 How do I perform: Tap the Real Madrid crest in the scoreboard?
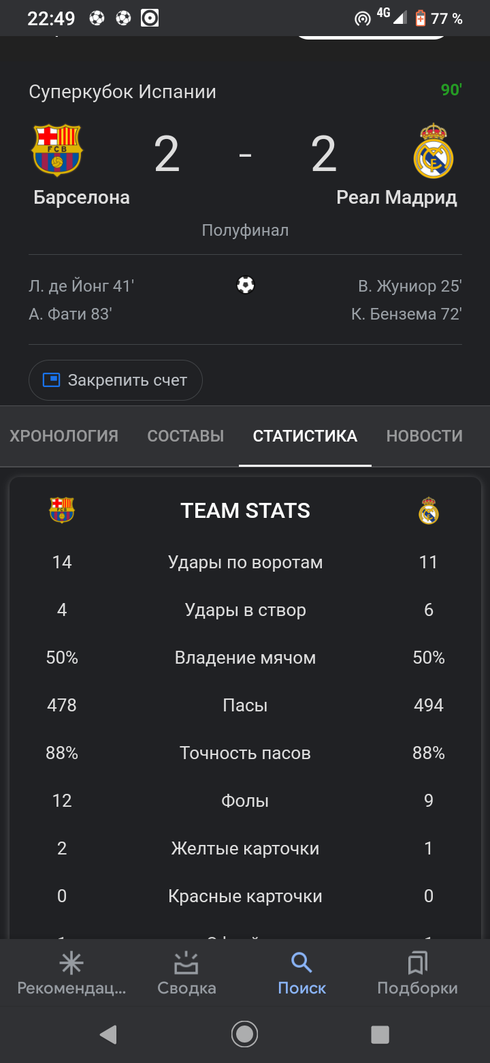(434, 151)
